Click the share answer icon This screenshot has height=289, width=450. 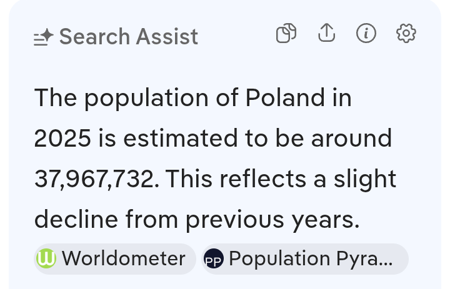[326, 34]
